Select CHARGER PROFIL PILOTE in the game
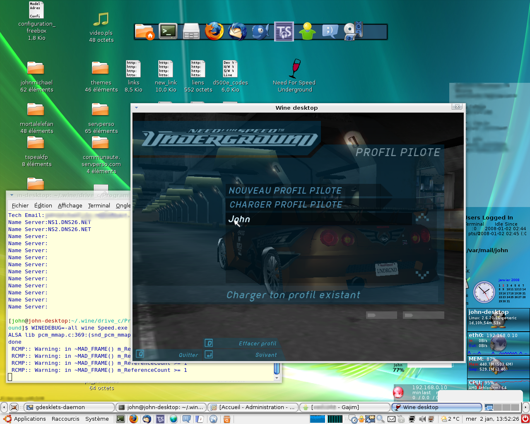Image resolution: width=530 pixels, height=424 pixels. click(x=286, y=205)
